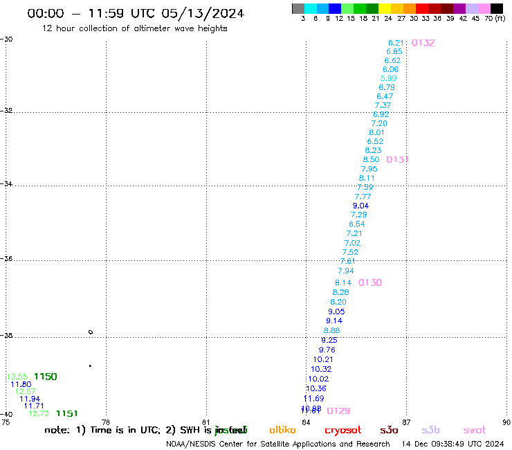Click the wave height value '6.21'

(396, 43)
